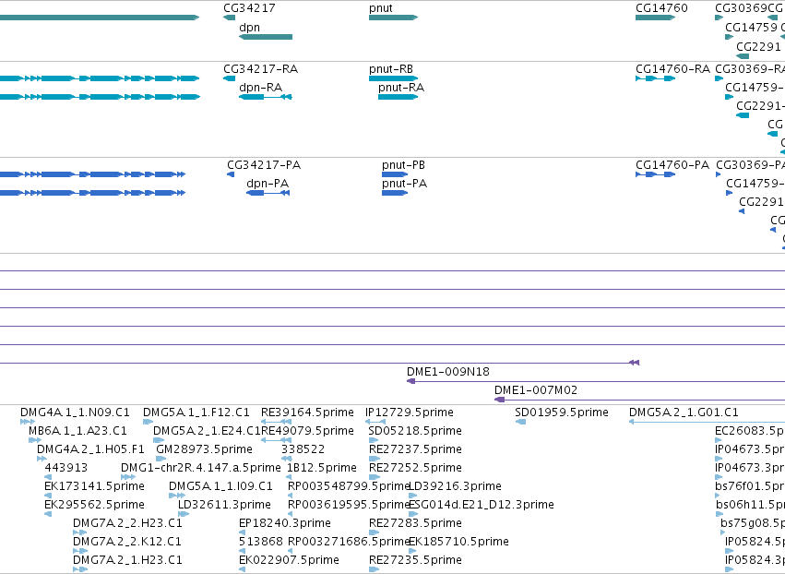This screenshot has height=574, width=785.
Task: Click the RP003548799.5prime EST label
Action: pos(349,486)
